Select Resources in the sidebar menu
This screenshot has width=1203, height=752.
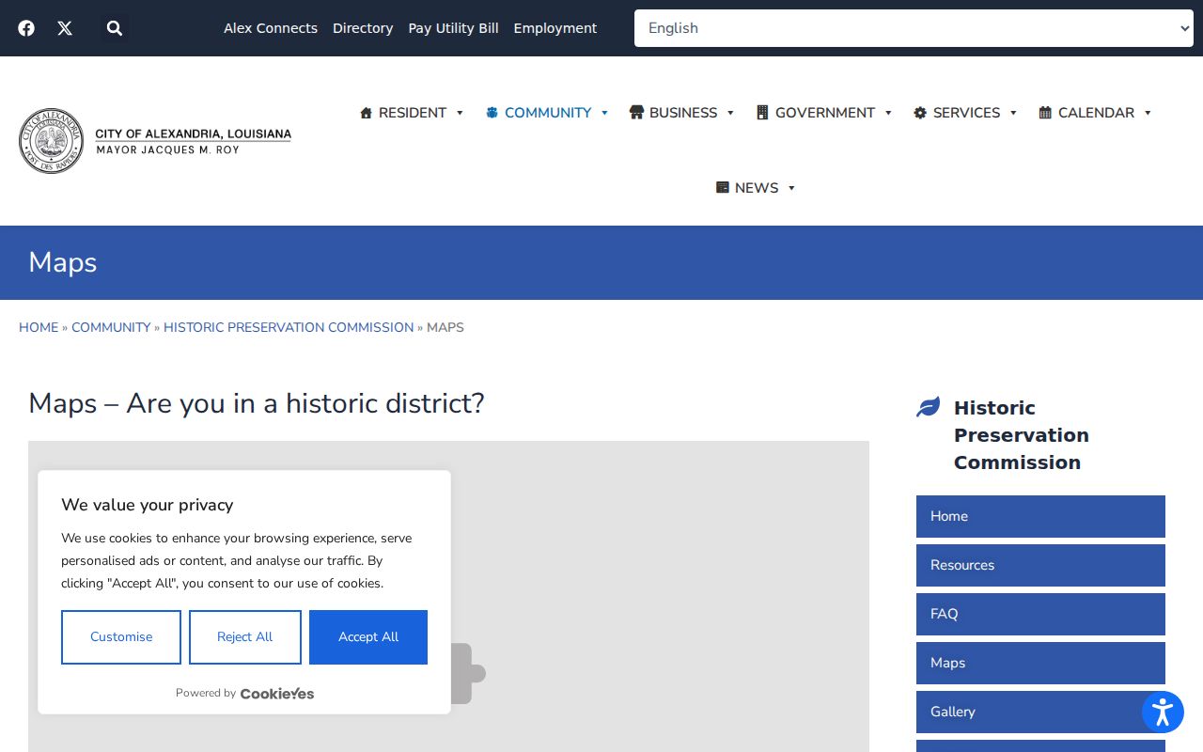click(x=1040, y=565)
